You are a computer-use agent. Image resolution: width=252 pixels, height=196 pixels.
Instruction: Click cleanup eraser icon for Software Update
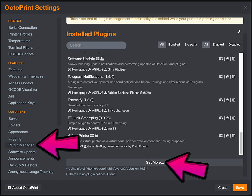click(x=227, y=59)
